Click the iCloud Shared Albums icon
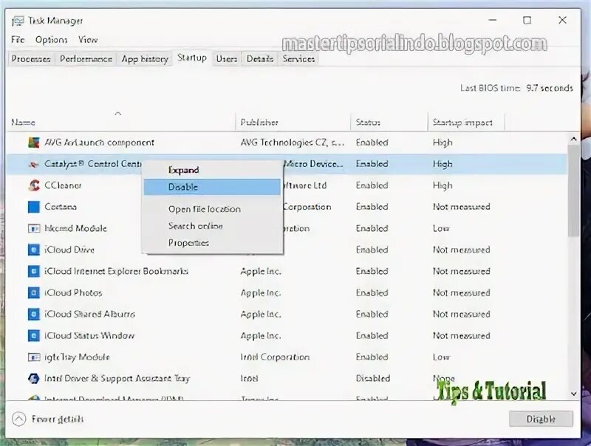The width and height of the screenshot is (591, 446). (33, 314)
